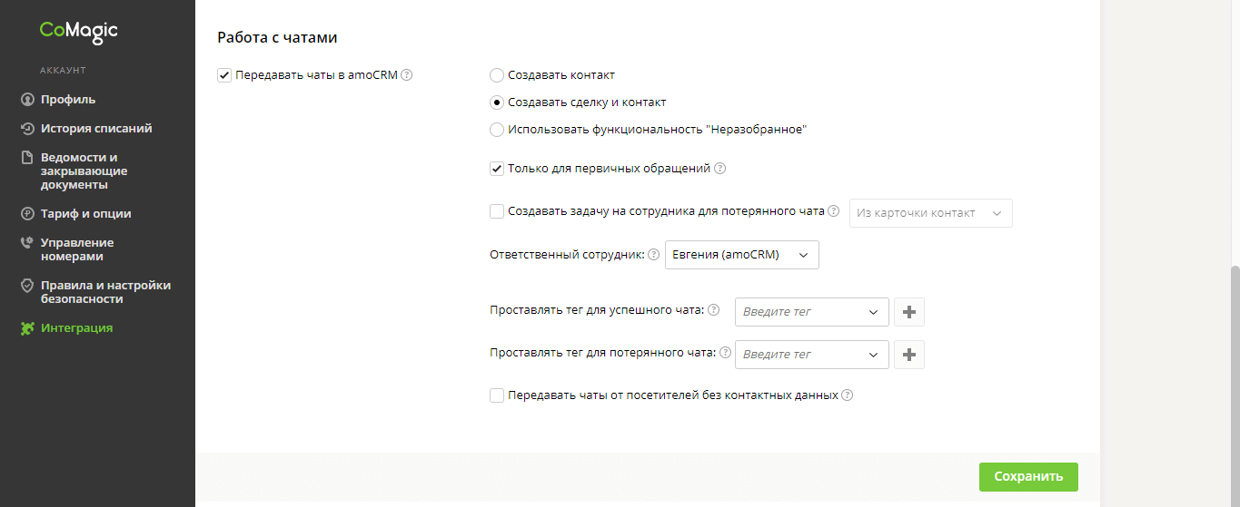Click help icon next to 'Ответственный сотрудник'
Image resolution: width=1240 pixels, height=507 pixels.
(653, 255)
